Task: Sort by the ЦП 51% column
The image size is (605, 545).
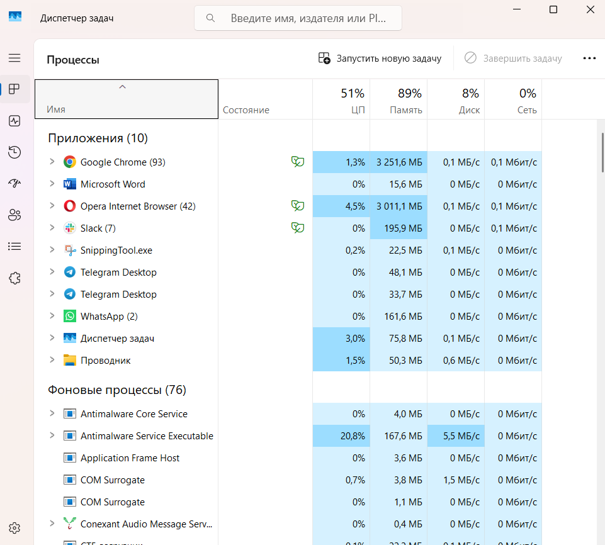Action: coord(341,99)
